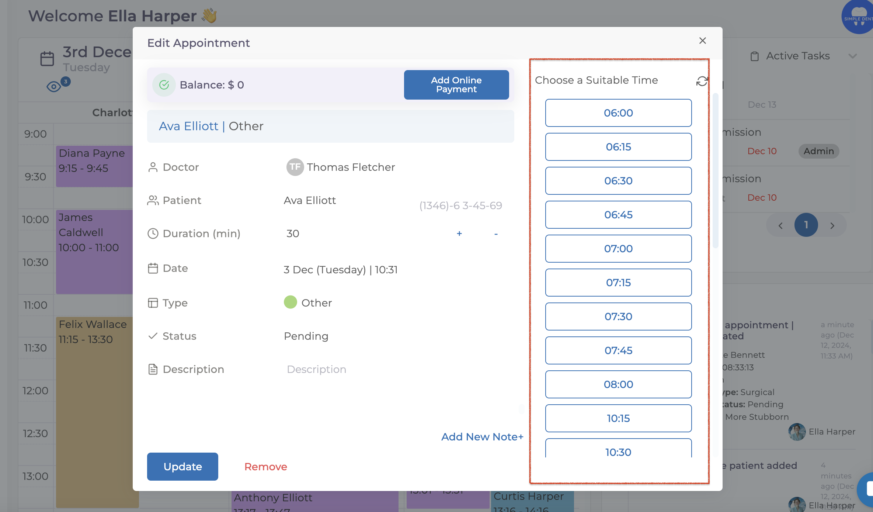Click the Update button
Screen dimensions: 873x512
tap(182, 467)
